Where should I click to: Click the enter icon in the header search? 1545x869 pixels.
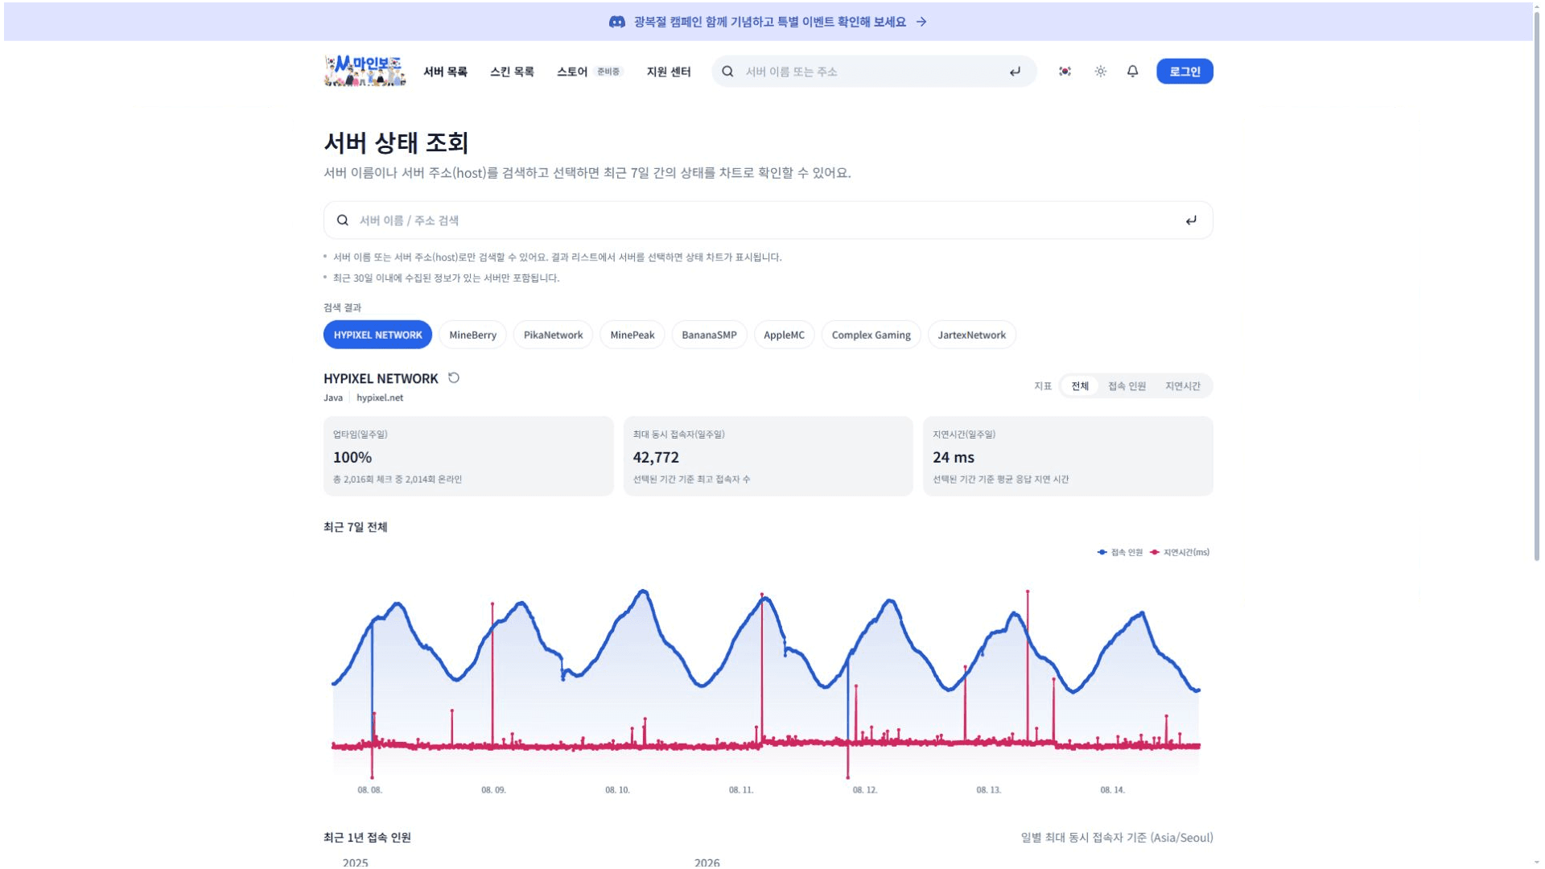click(x=1015, y=72)
